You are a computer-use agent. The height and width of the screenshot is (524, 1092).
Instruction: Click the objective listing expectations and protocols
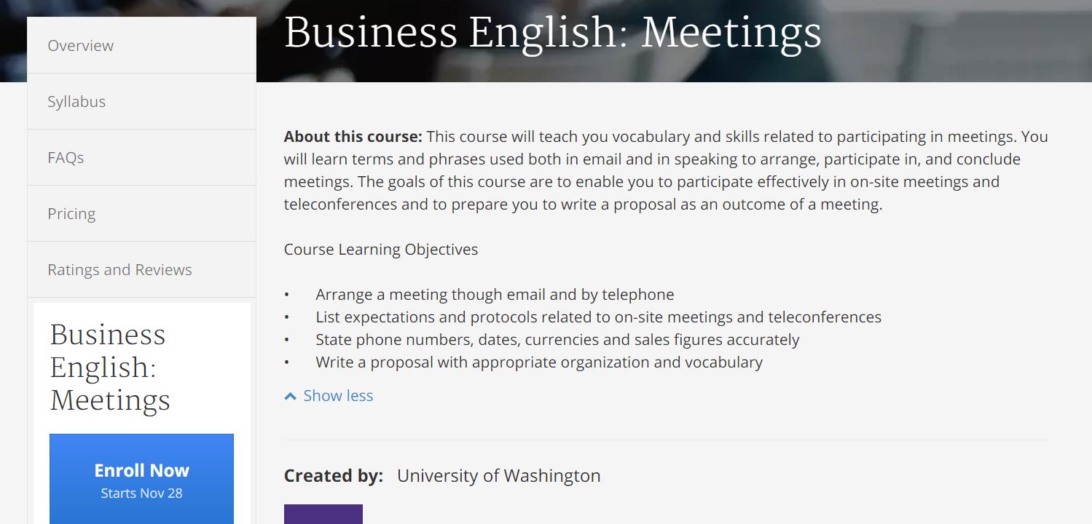tap(598, 317)
